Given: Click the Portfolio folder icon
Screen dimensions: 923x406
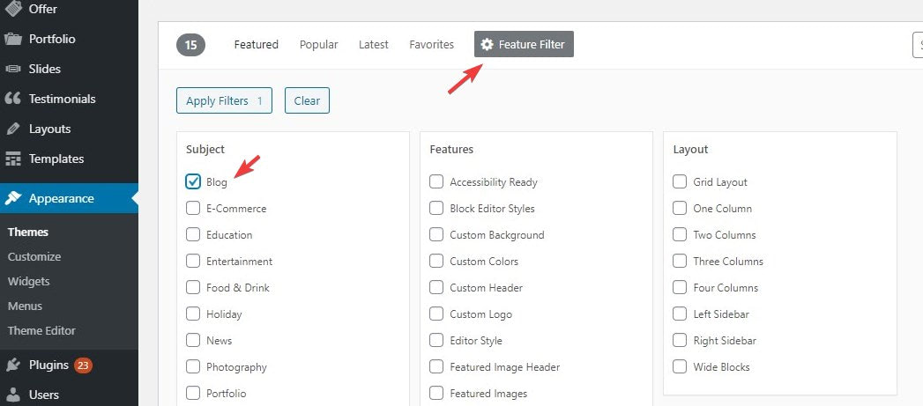Looking at the screenshot, I should [13, 39].
